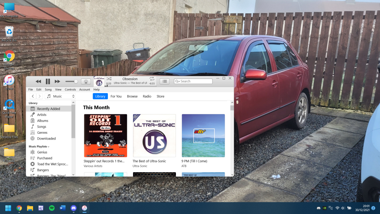Open Spotify from the taskbar

[x=52, y=208]
